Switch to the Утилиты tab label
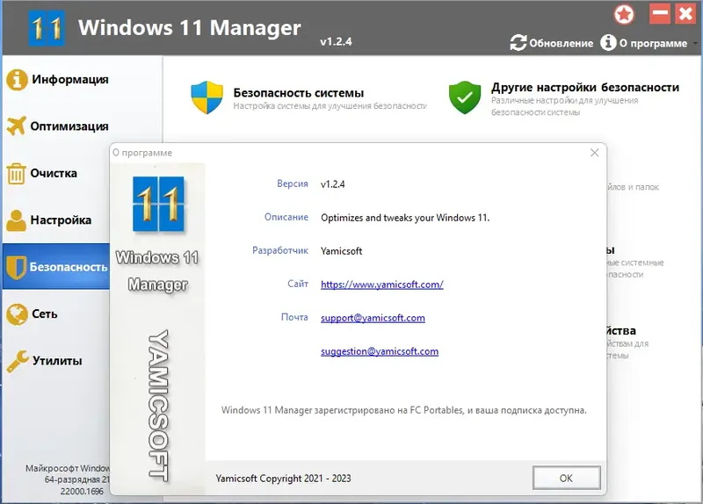 57,361
